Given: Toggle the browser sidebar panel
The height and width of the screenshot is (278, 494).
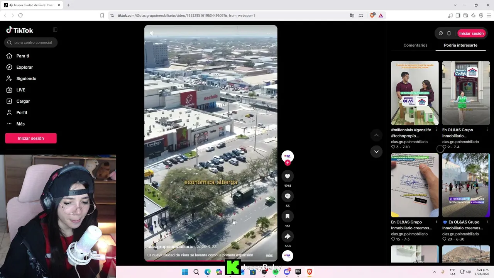Looking at the screenshot, I should [458, 15].
